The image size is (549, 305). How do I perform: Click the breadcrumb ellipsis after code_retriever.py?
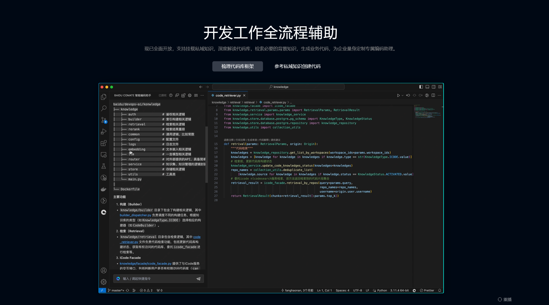(x=291, y=102)
